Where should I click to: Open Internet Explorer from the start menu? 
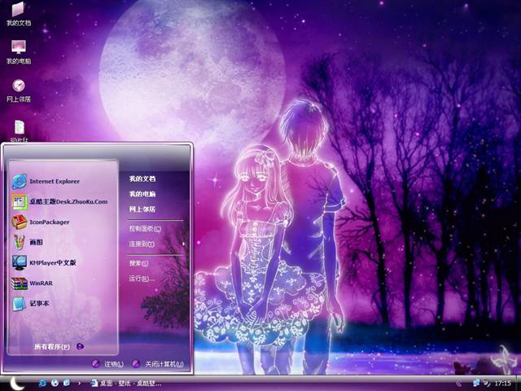pos(54,181)
